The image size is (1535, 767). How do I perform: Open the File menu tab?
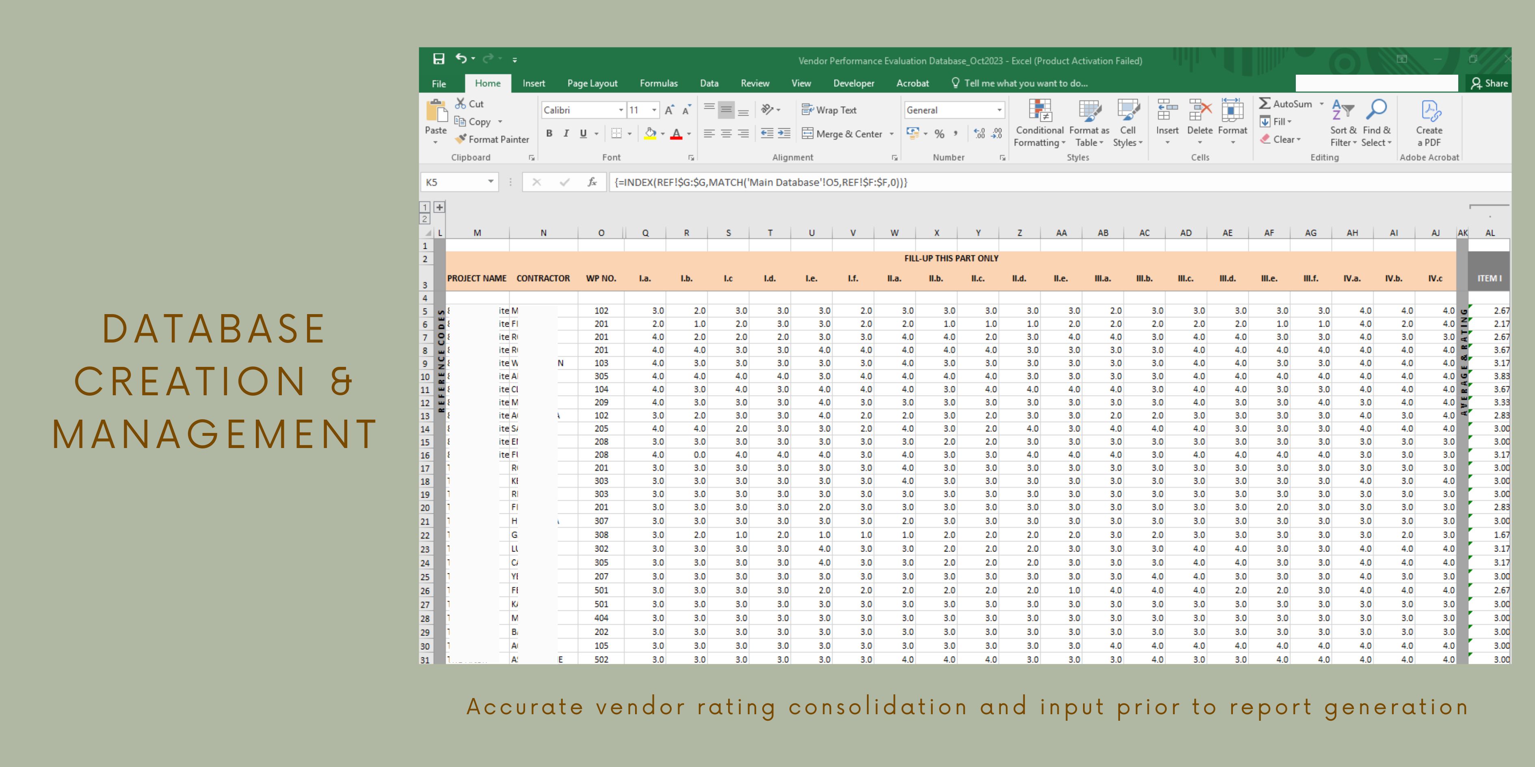pyautogui.click(x=439, y=83)
